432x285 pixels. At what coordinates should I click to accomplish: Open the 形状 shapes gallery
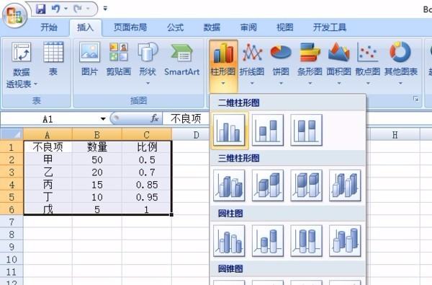click(148, 63)
